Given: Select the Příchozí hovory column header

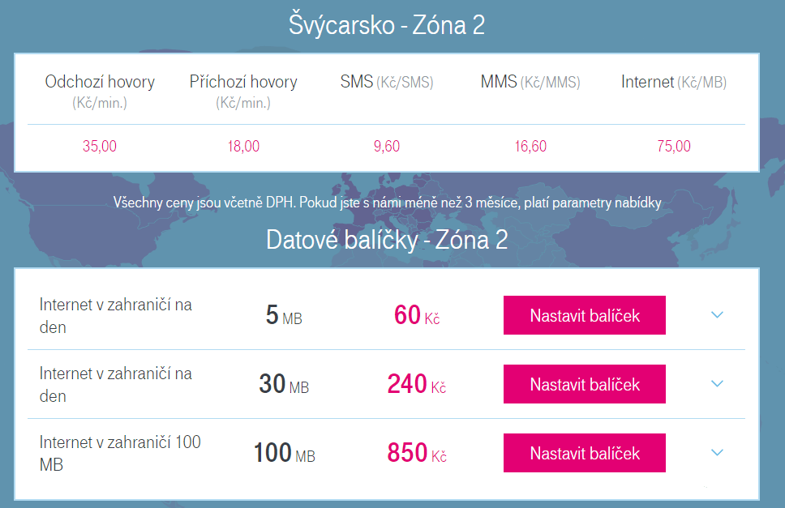Looking at the screenshot, I should (243, 92).
